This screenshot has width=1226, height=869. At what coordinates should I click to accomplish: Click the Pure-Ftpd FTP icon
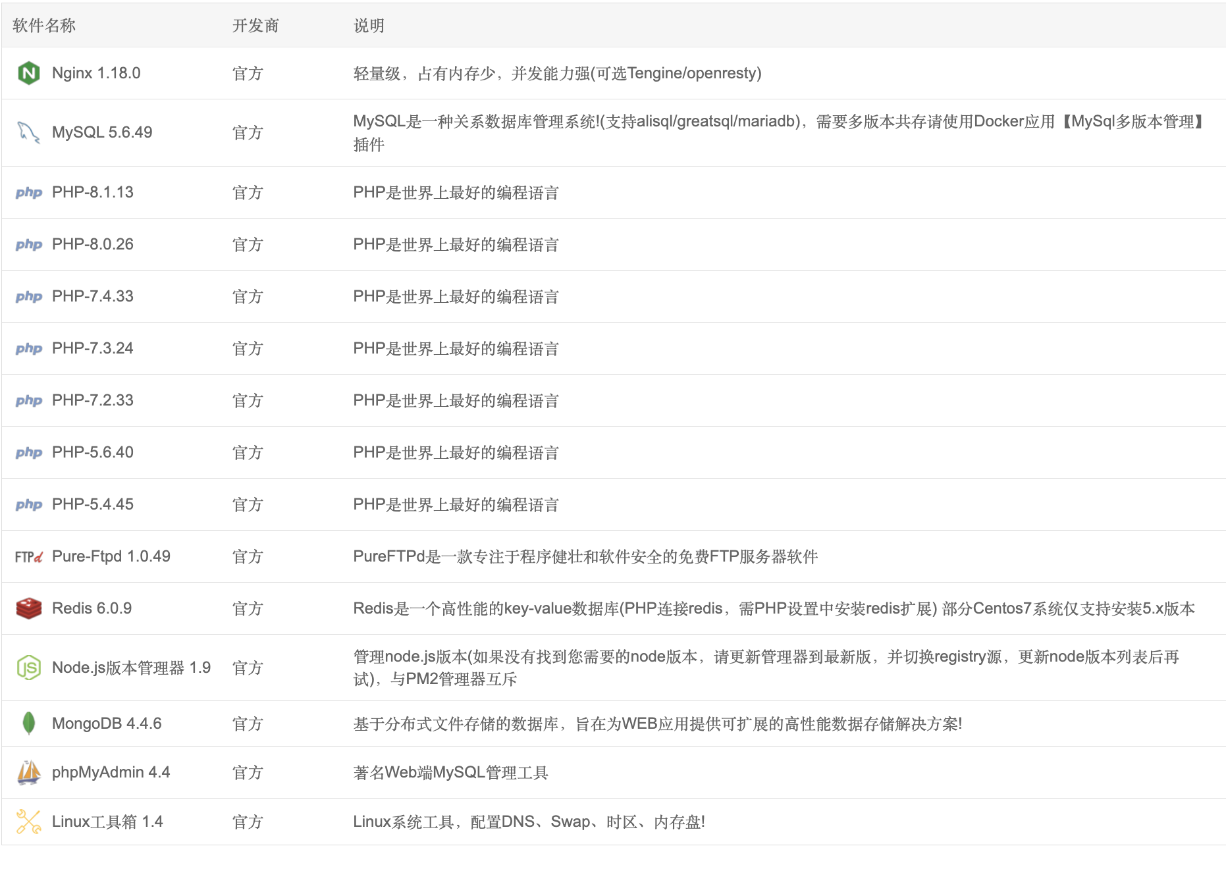28,557
